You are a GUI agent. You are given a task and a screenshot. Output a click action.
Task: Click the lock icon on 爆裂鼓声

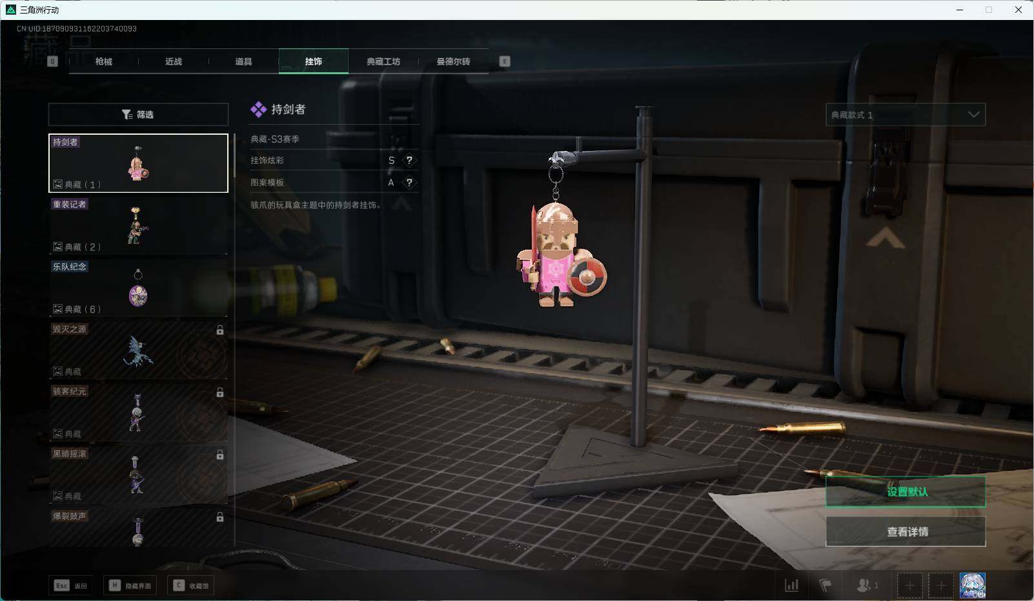[x=220, y=517]
